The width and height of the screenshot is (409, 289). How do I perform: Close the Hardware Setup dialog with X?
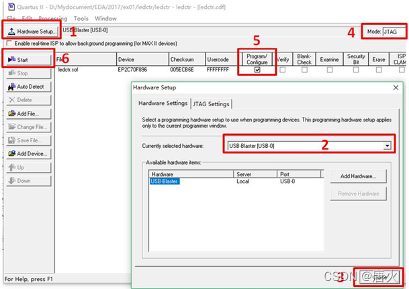click(396, 88)
